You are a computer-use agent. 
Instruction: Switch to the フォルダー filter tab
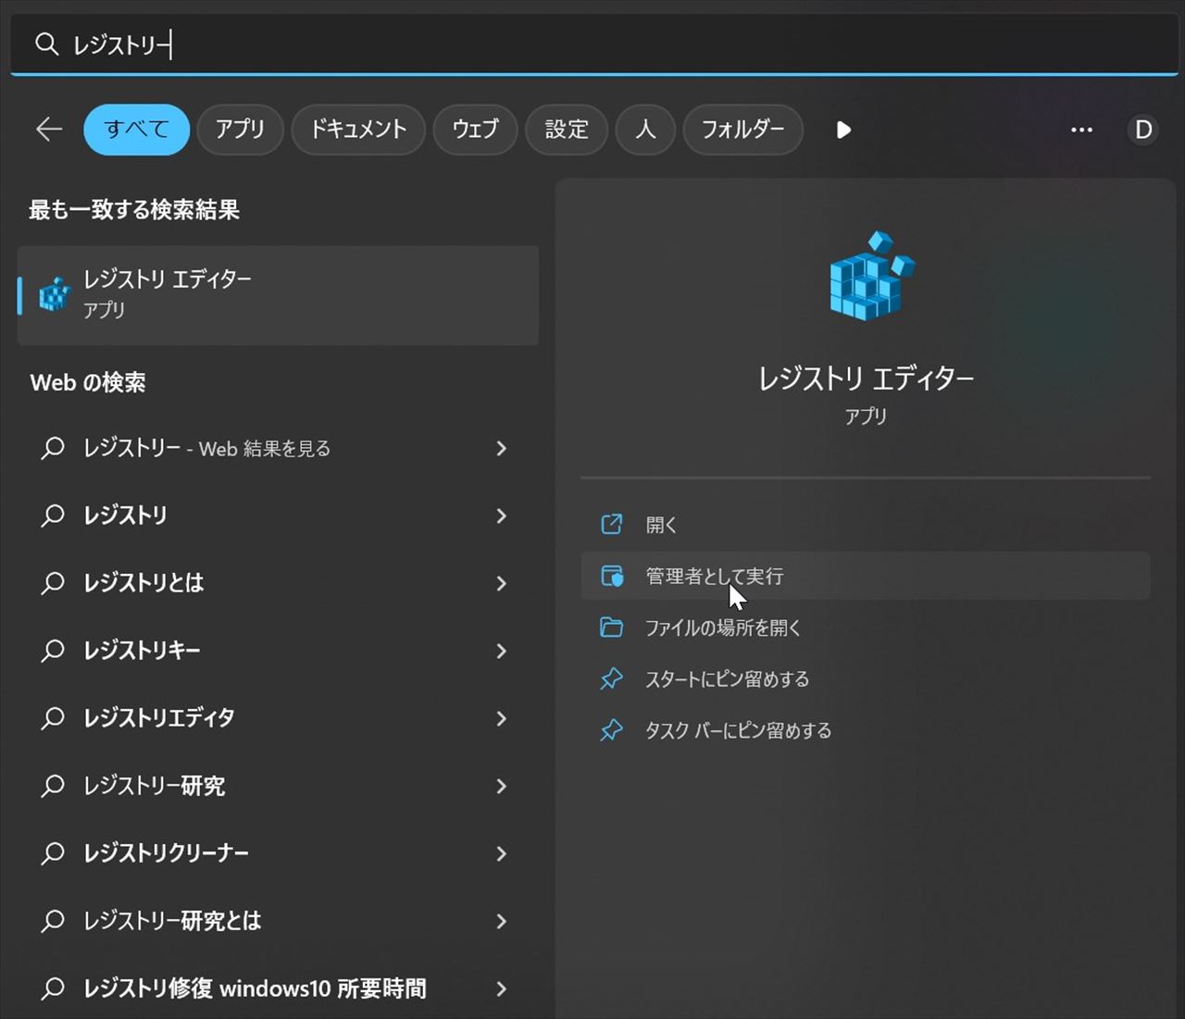742,130
